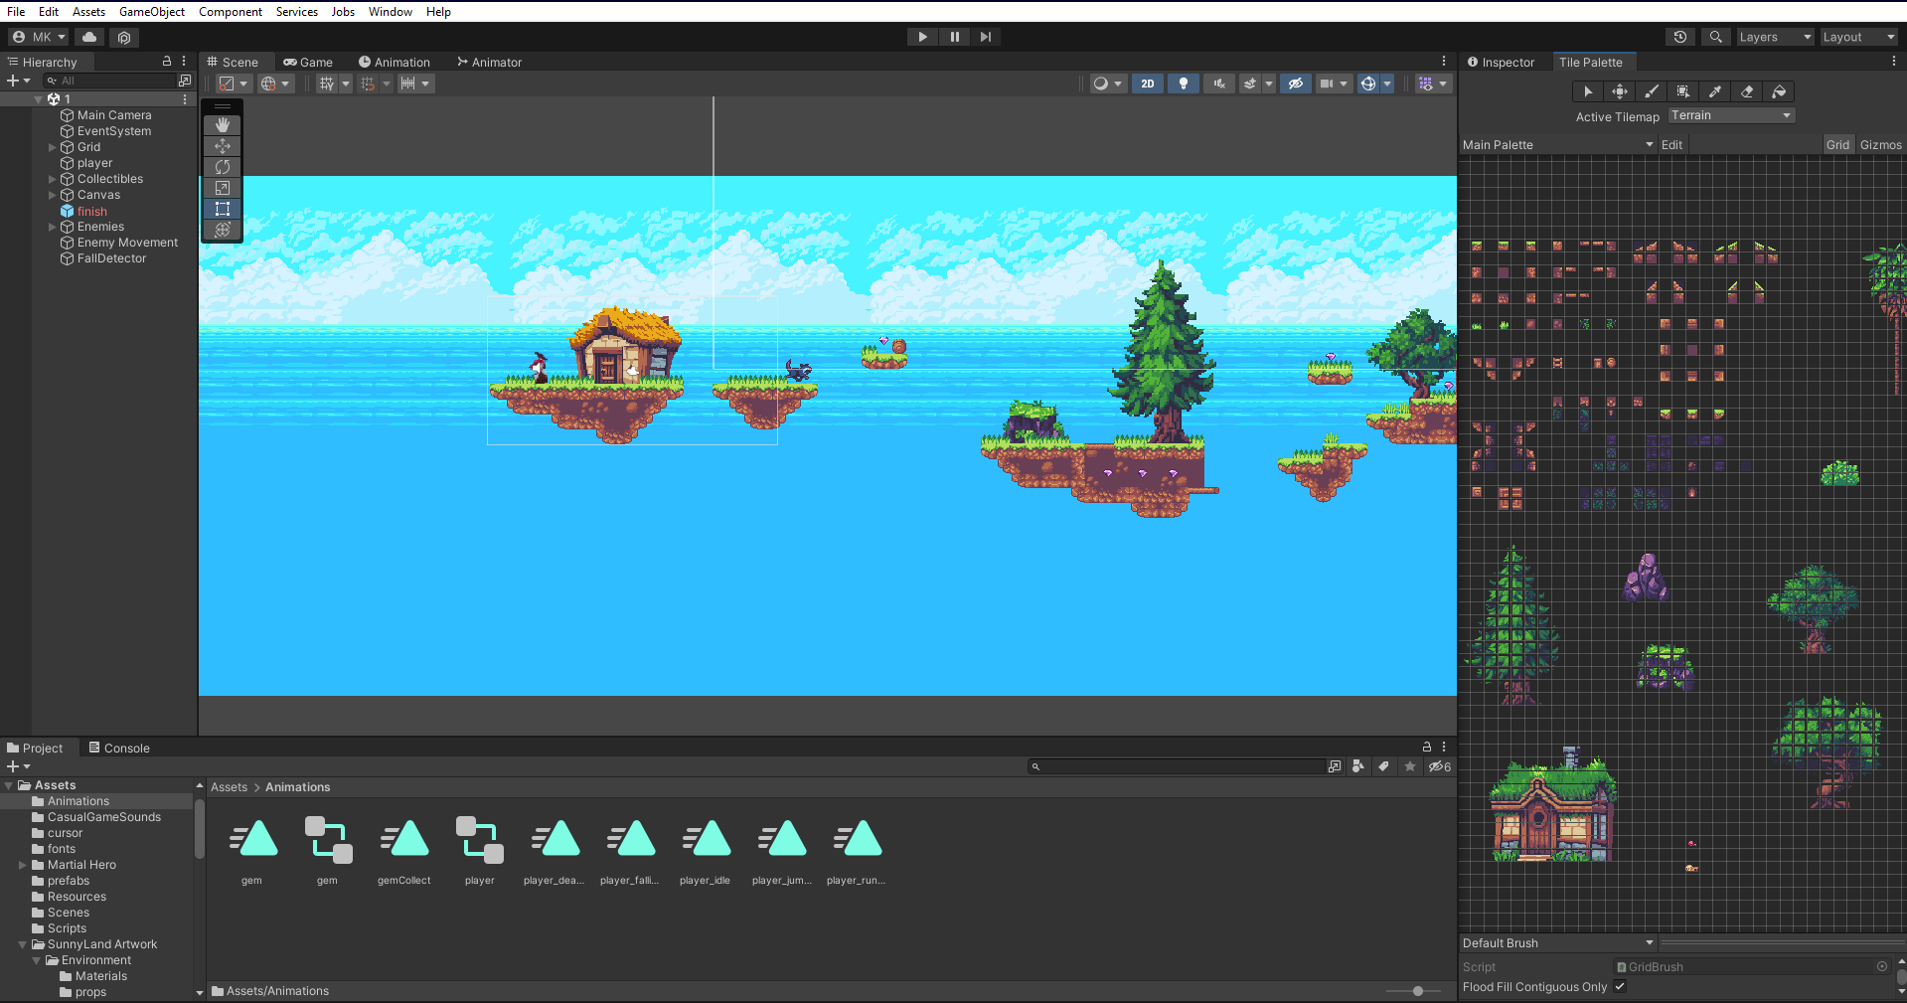
Task: Open the Layers dropdown
Action: [1774, 37]
